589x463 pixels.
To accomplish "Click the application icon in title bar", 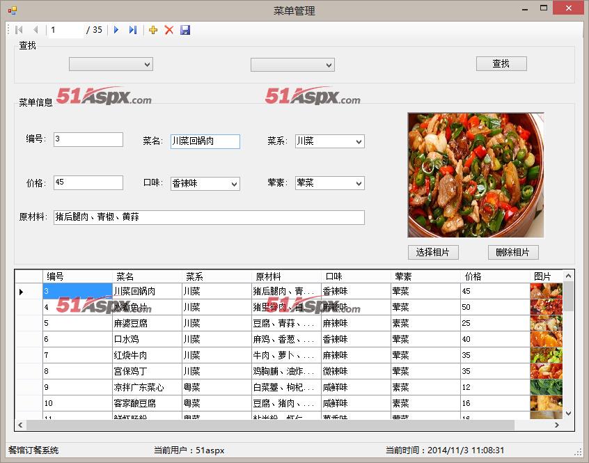I will click(x=12, y=10).
